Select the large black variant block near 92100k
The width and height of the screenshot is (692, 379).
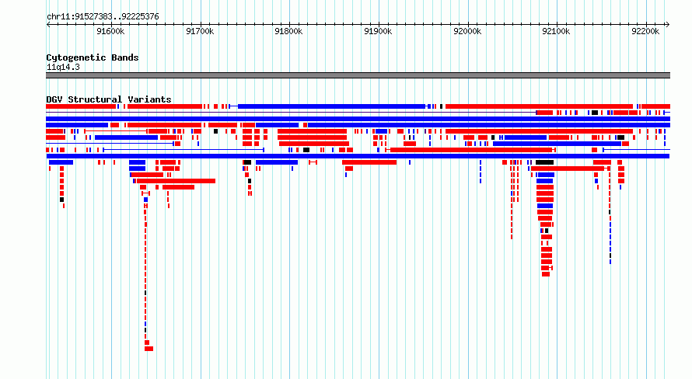tap(544, 162)
